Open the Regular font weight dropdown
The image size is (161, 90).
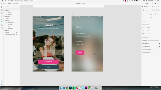click(153, 27)
